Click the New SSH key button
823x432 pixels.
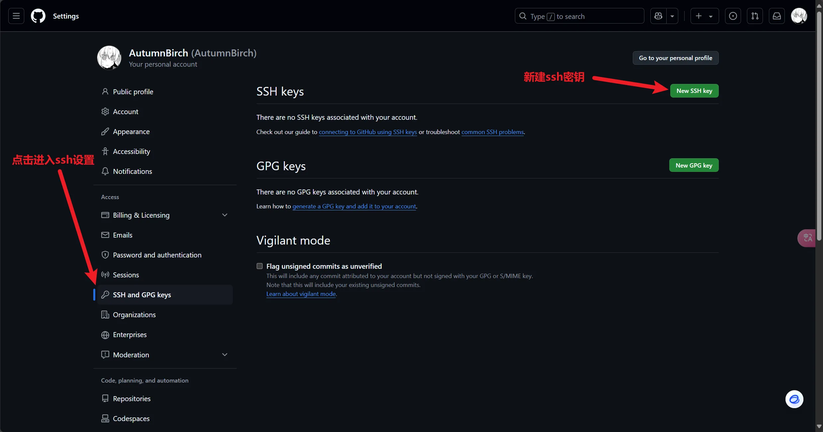(x=694, y=91)
